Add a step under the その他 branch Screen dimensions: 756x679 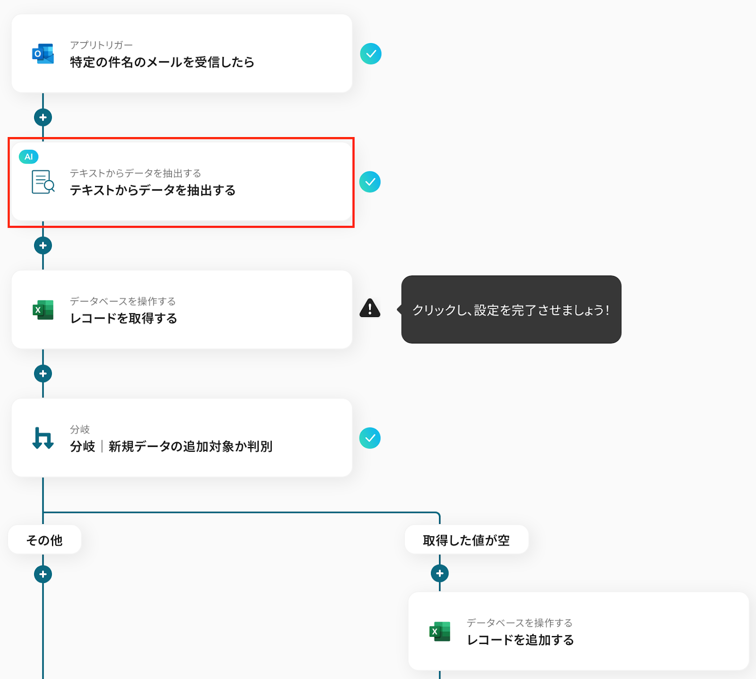point(43,574)
